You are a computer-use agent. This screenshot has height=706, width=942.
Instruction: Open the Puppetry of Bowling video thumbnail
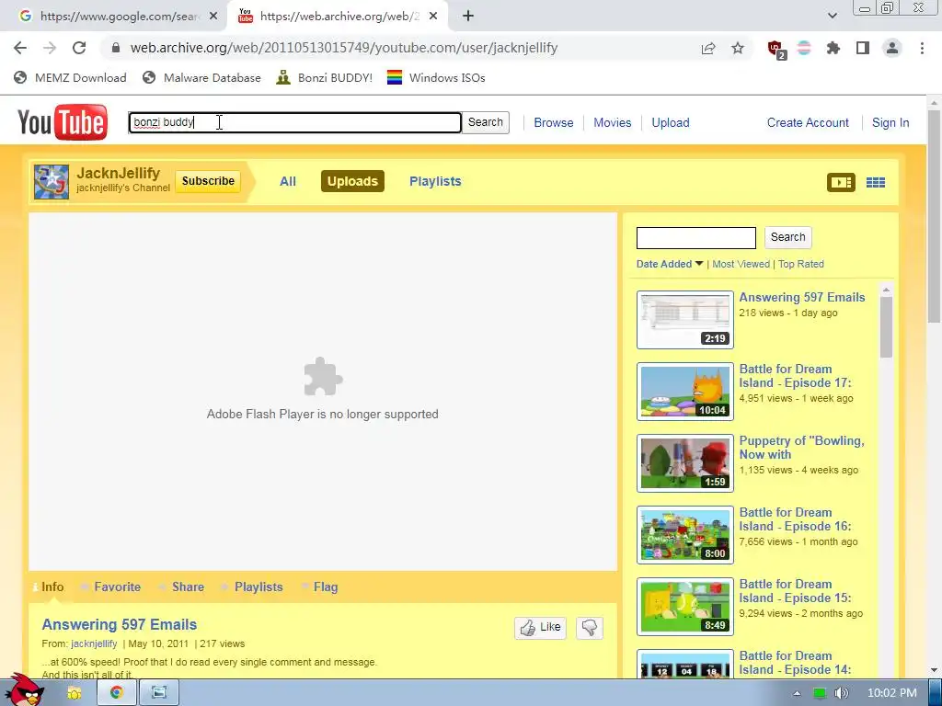coord(684,463)
